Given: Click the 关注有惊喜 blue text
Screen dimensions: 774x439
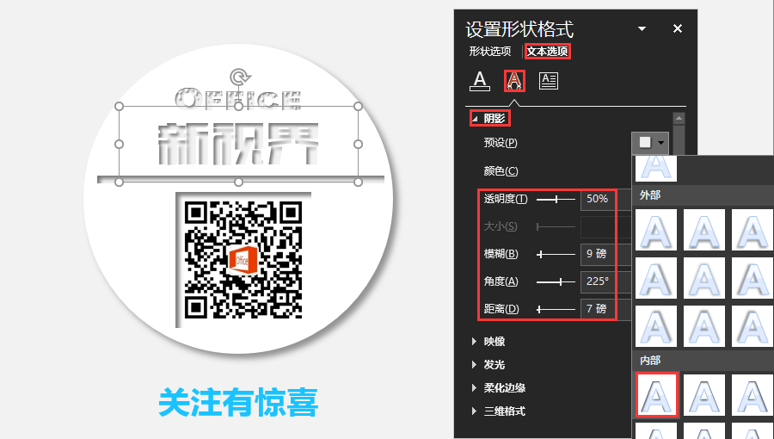Looking at the screenshot, I should (x=238, y=403).
